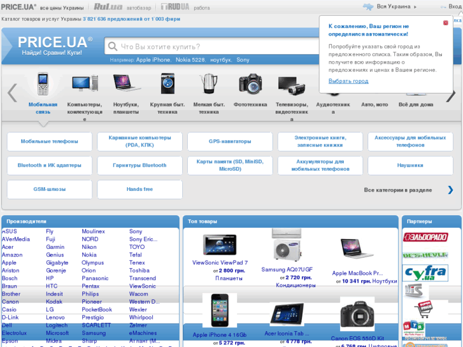This screenshot has height=347, width=463.
Task: Open Гарнитуры Bluetooth subcategory button
Action: click(139, 166)
